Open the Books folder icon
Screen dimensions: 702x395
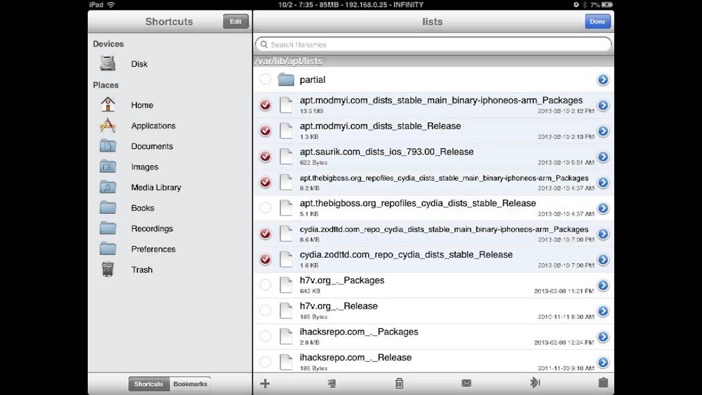click(x=108, y=208)
